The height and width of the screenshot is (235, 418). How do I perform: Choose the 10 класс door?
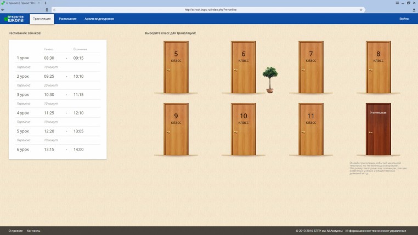[244, 129]
